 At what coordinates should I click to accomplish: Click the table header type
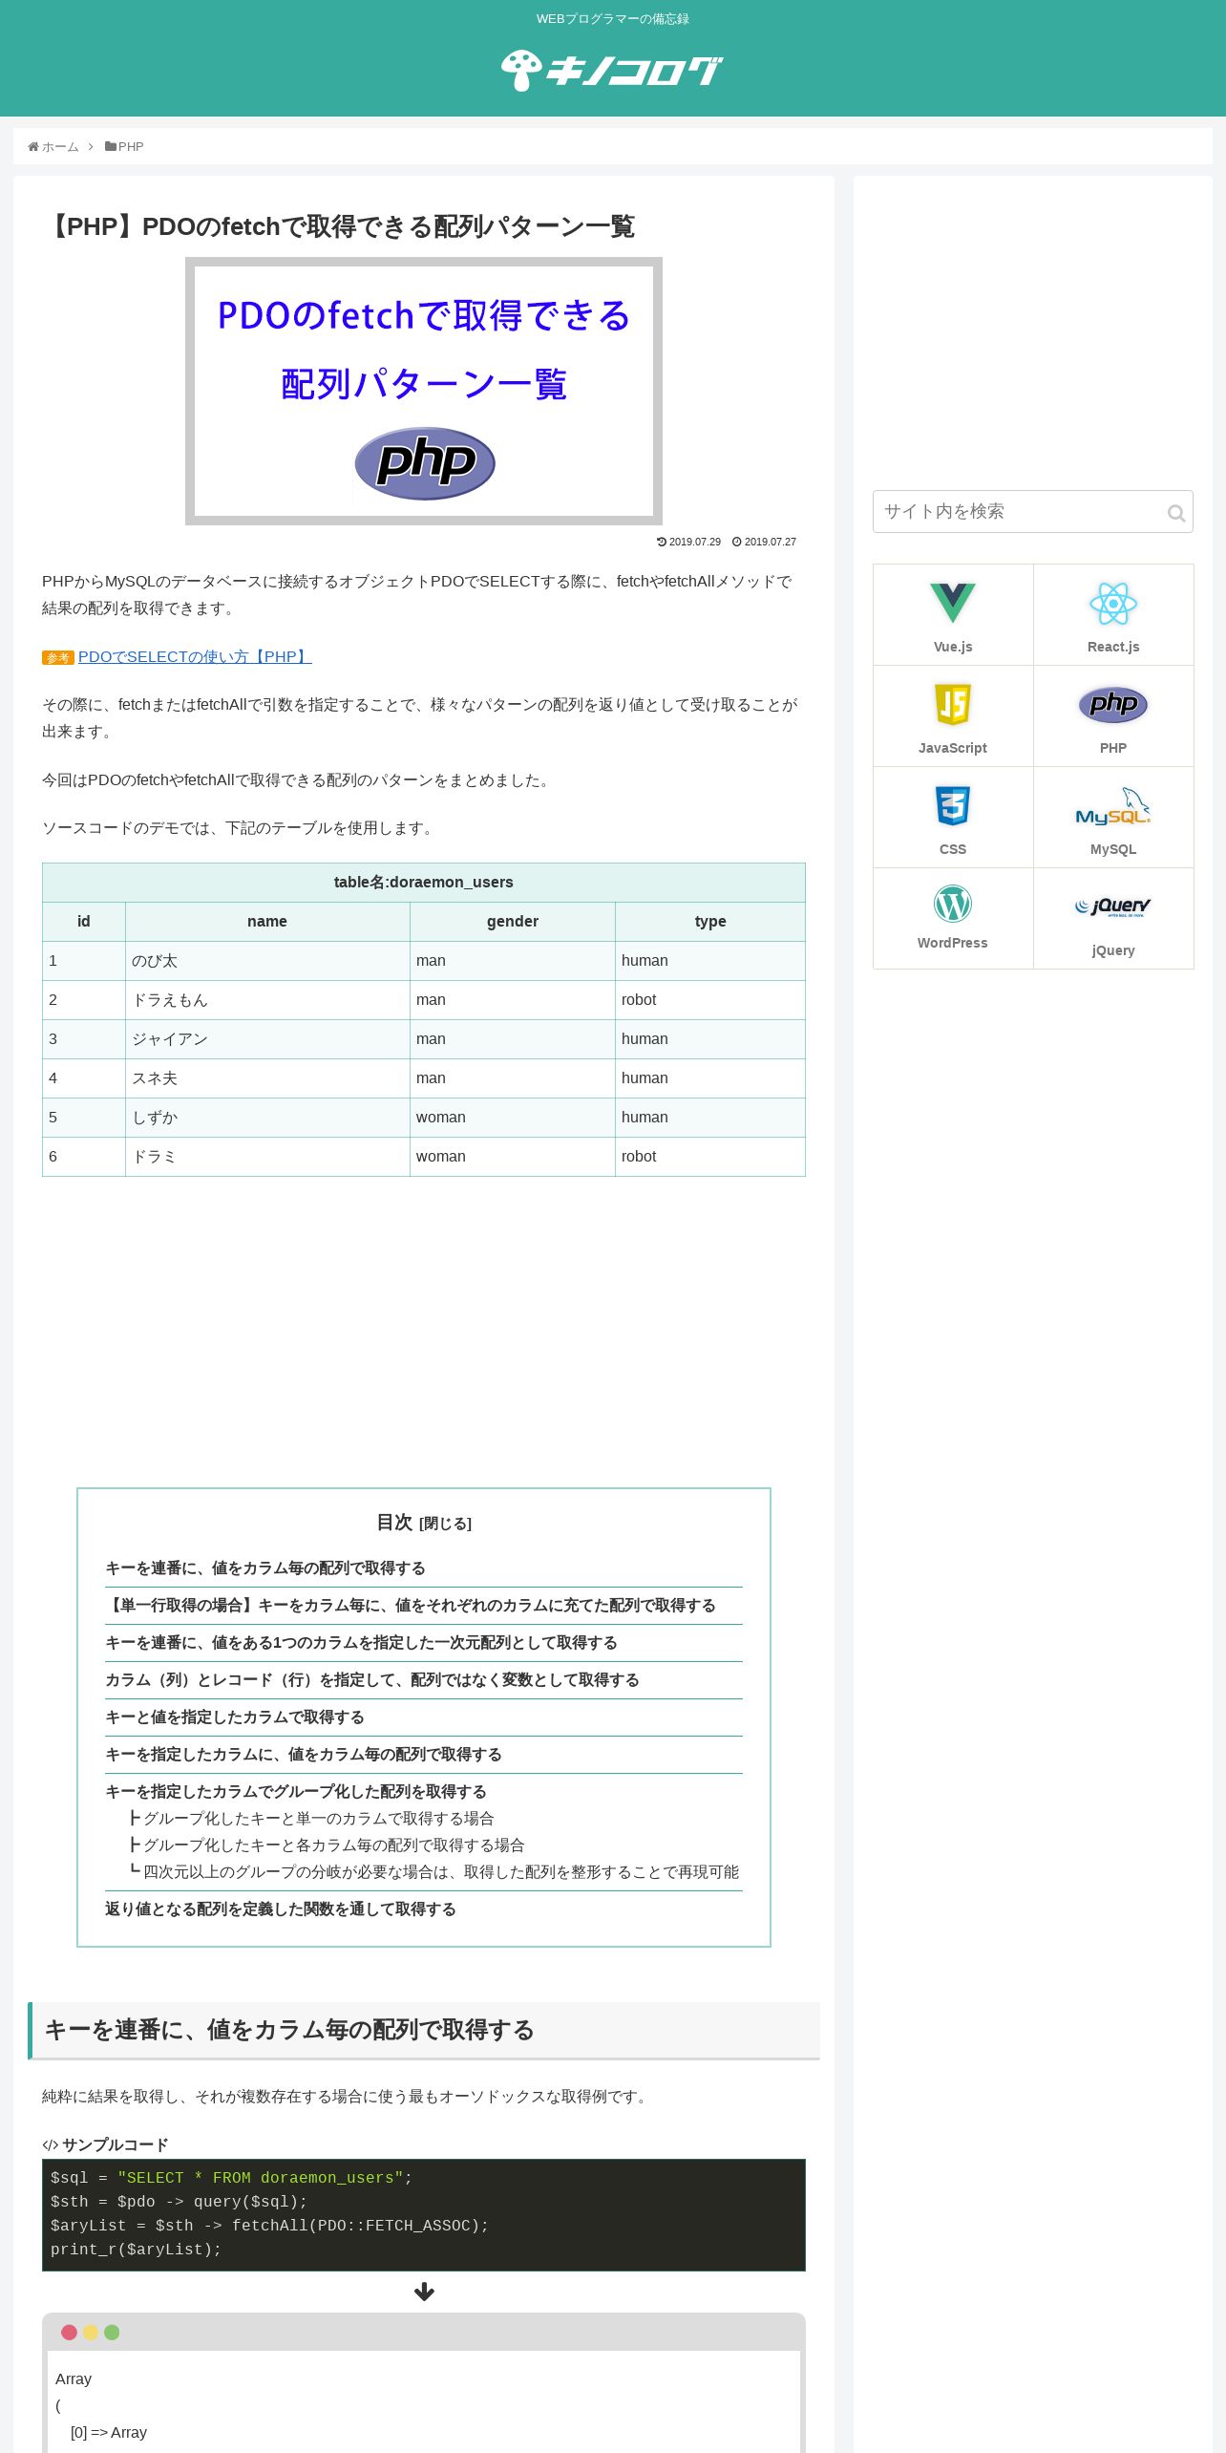click(710, 922)
